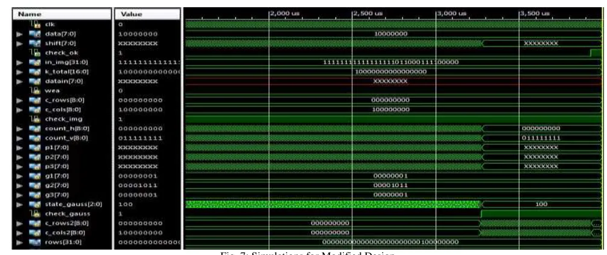The width and height of the screenshot is (607, 255).
Task: Click the 3,000 us timeline marker
Action: point(452,13)
